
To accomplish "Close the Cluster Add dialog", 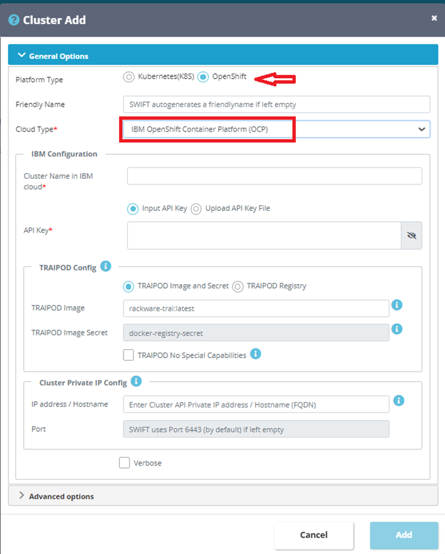I will [x=434, y=18].
